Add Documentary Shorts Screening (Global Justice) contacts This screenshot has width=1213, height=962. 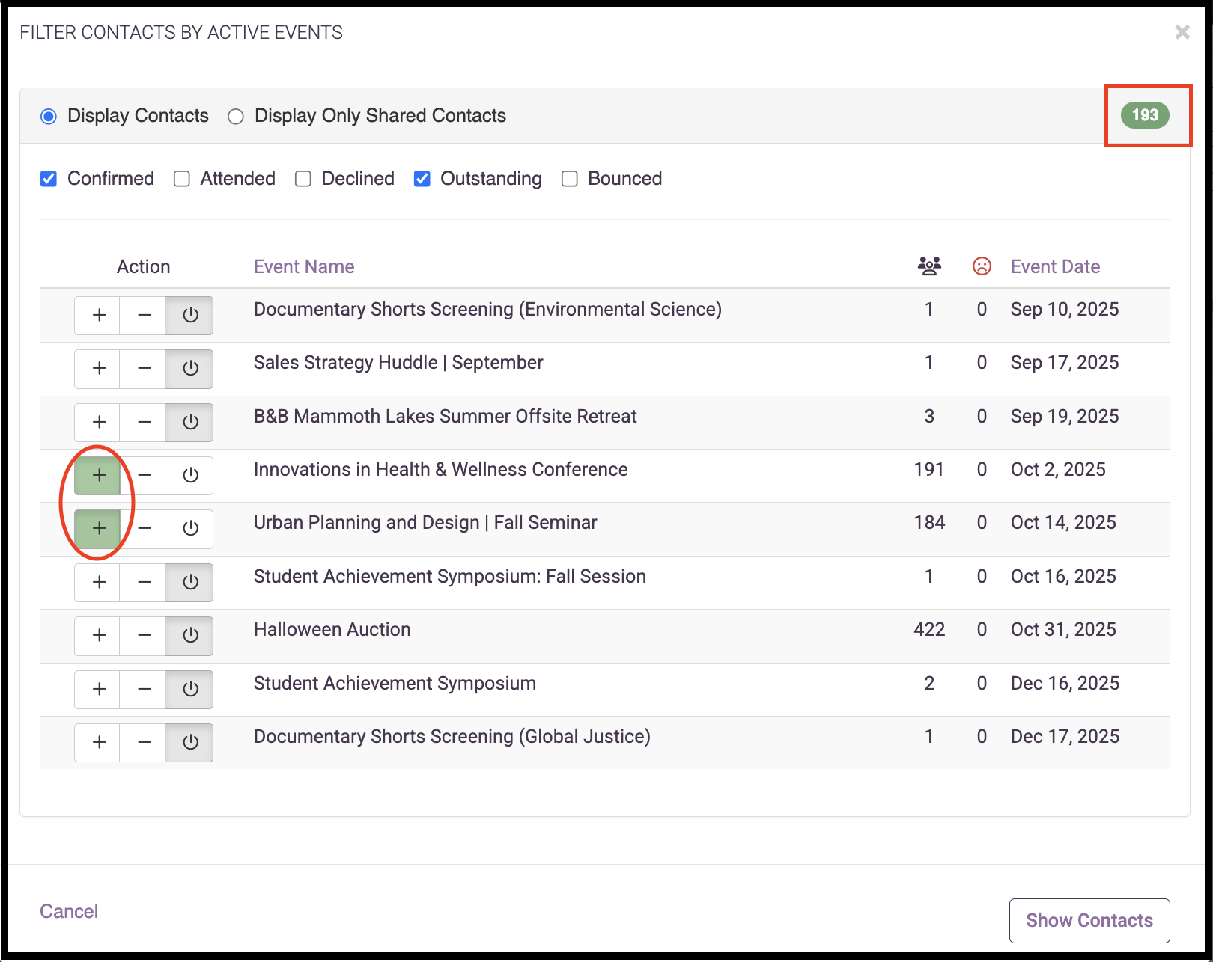[98, 742]
